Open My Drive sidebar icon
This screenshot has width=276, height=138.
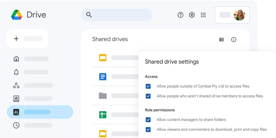[16, 99]
